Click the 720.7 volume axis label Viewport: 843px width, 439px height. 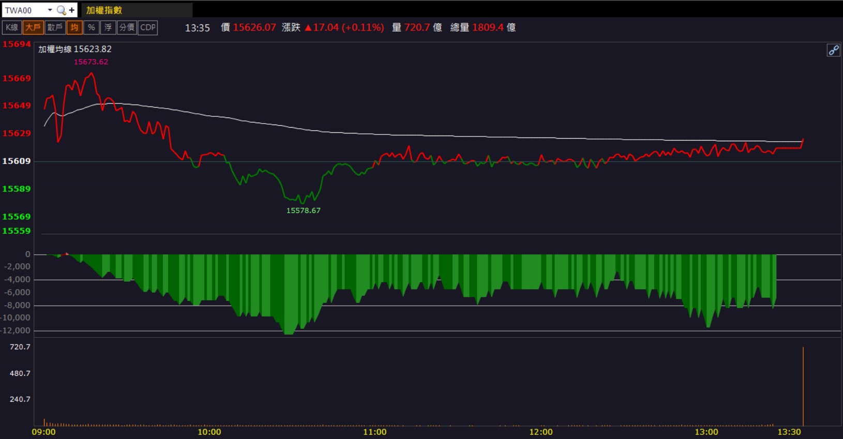[x=20, y=347]
